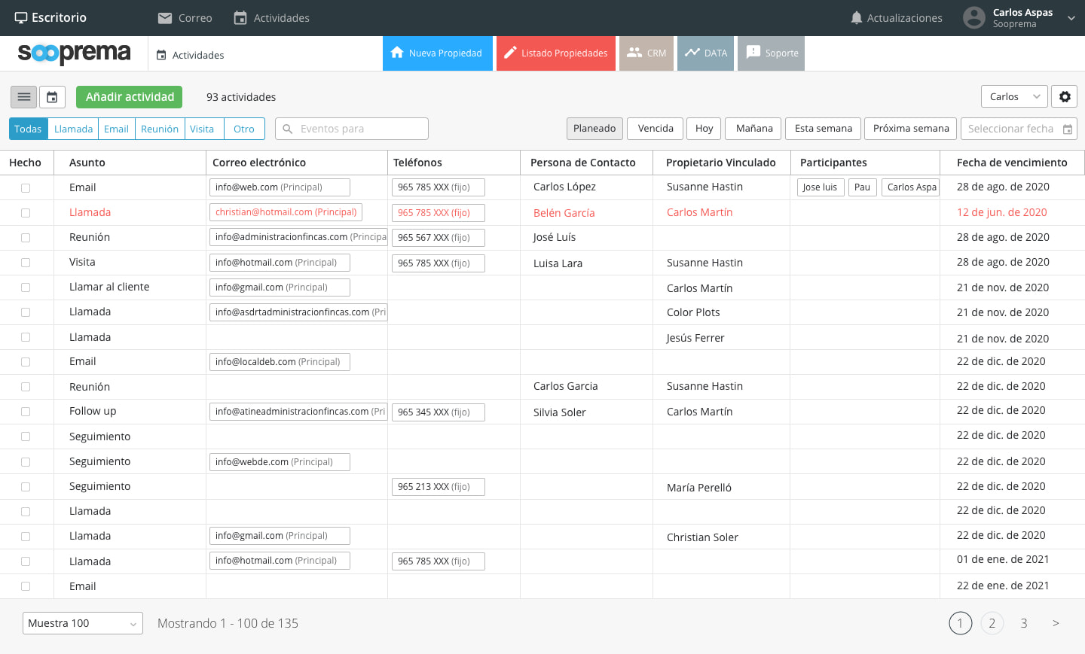
Task: Go to page 2
Action: tap(992, 623)
